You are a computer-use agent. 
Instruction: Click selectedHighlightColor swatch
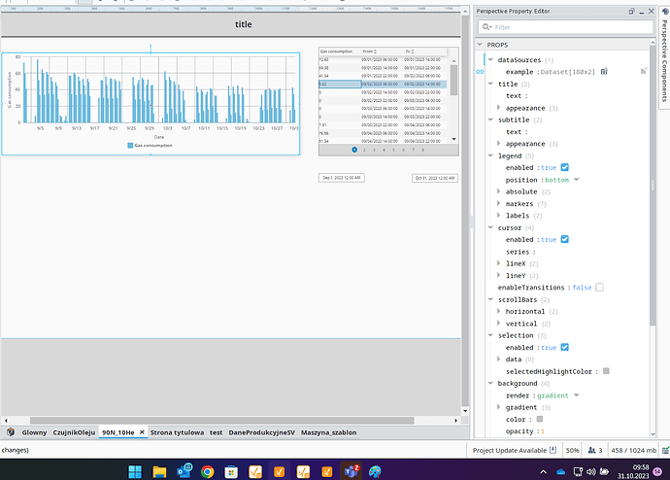click(x=606, y=371)
